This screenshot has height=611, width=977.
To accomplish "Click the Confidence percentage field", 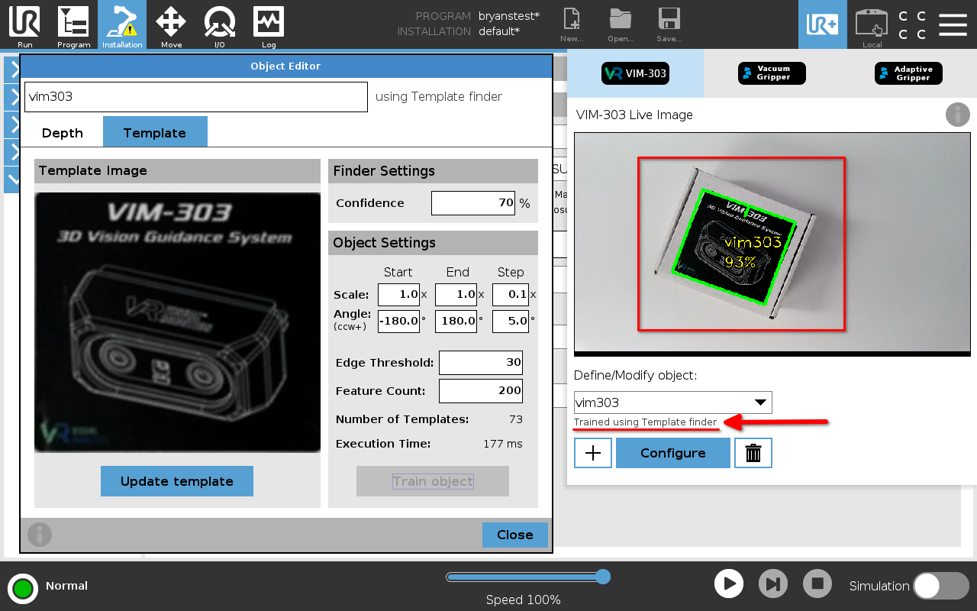I will tap(473, 203).
